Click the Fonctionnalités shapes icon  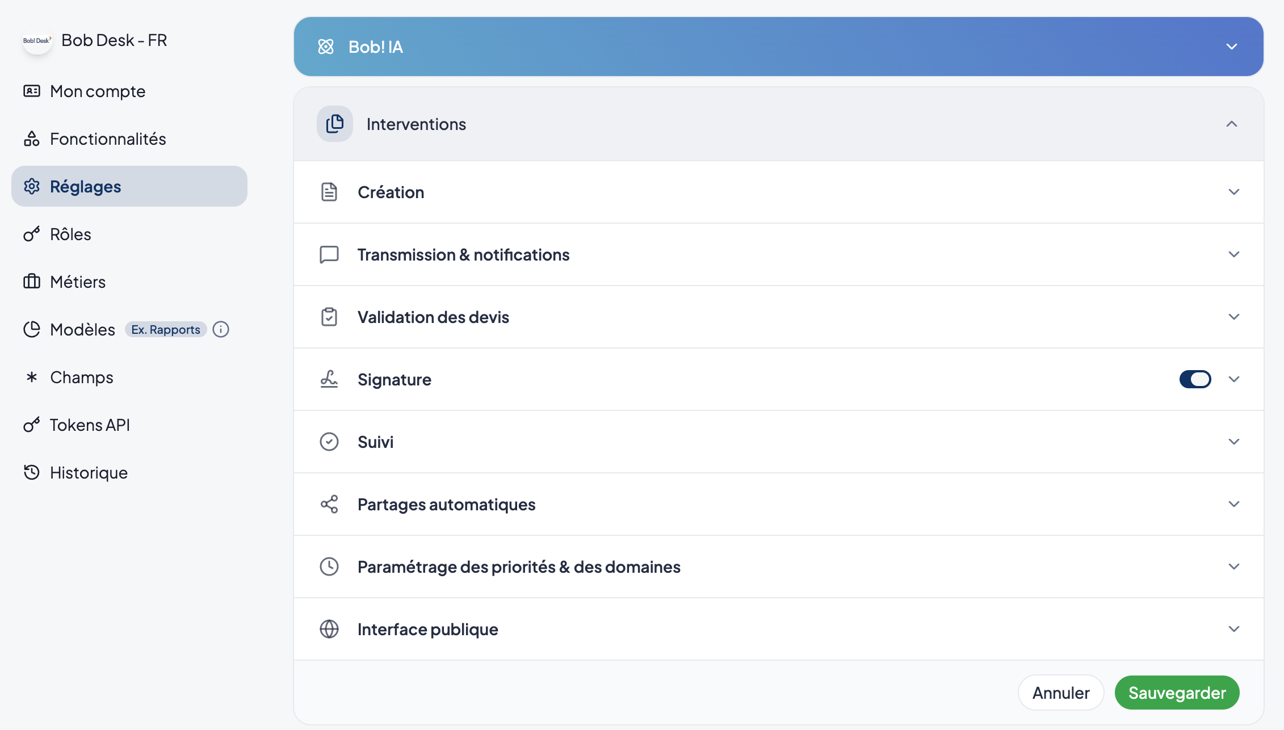(32, 139)
